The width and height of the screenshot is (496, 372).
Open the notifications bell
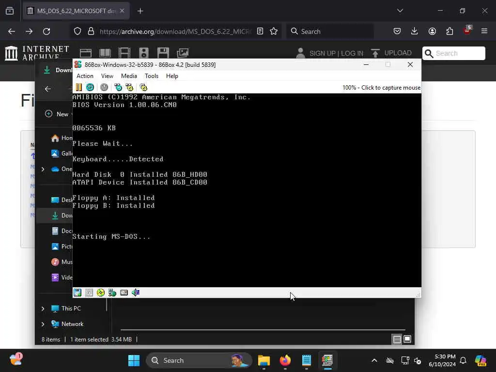tap(463, 360)
